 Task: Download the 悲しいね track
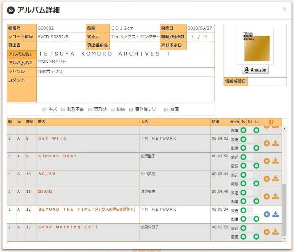click(x=275, y=196)
